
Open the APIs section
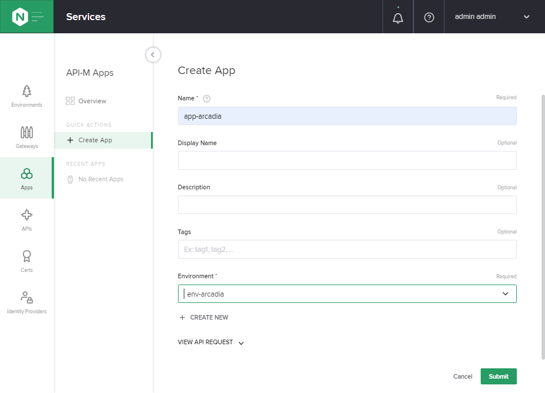[27, 220]
